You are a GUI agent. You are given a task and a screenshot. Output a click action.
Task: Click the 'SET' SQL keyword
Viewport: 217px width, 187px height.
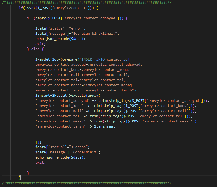[x=127, y=59]
